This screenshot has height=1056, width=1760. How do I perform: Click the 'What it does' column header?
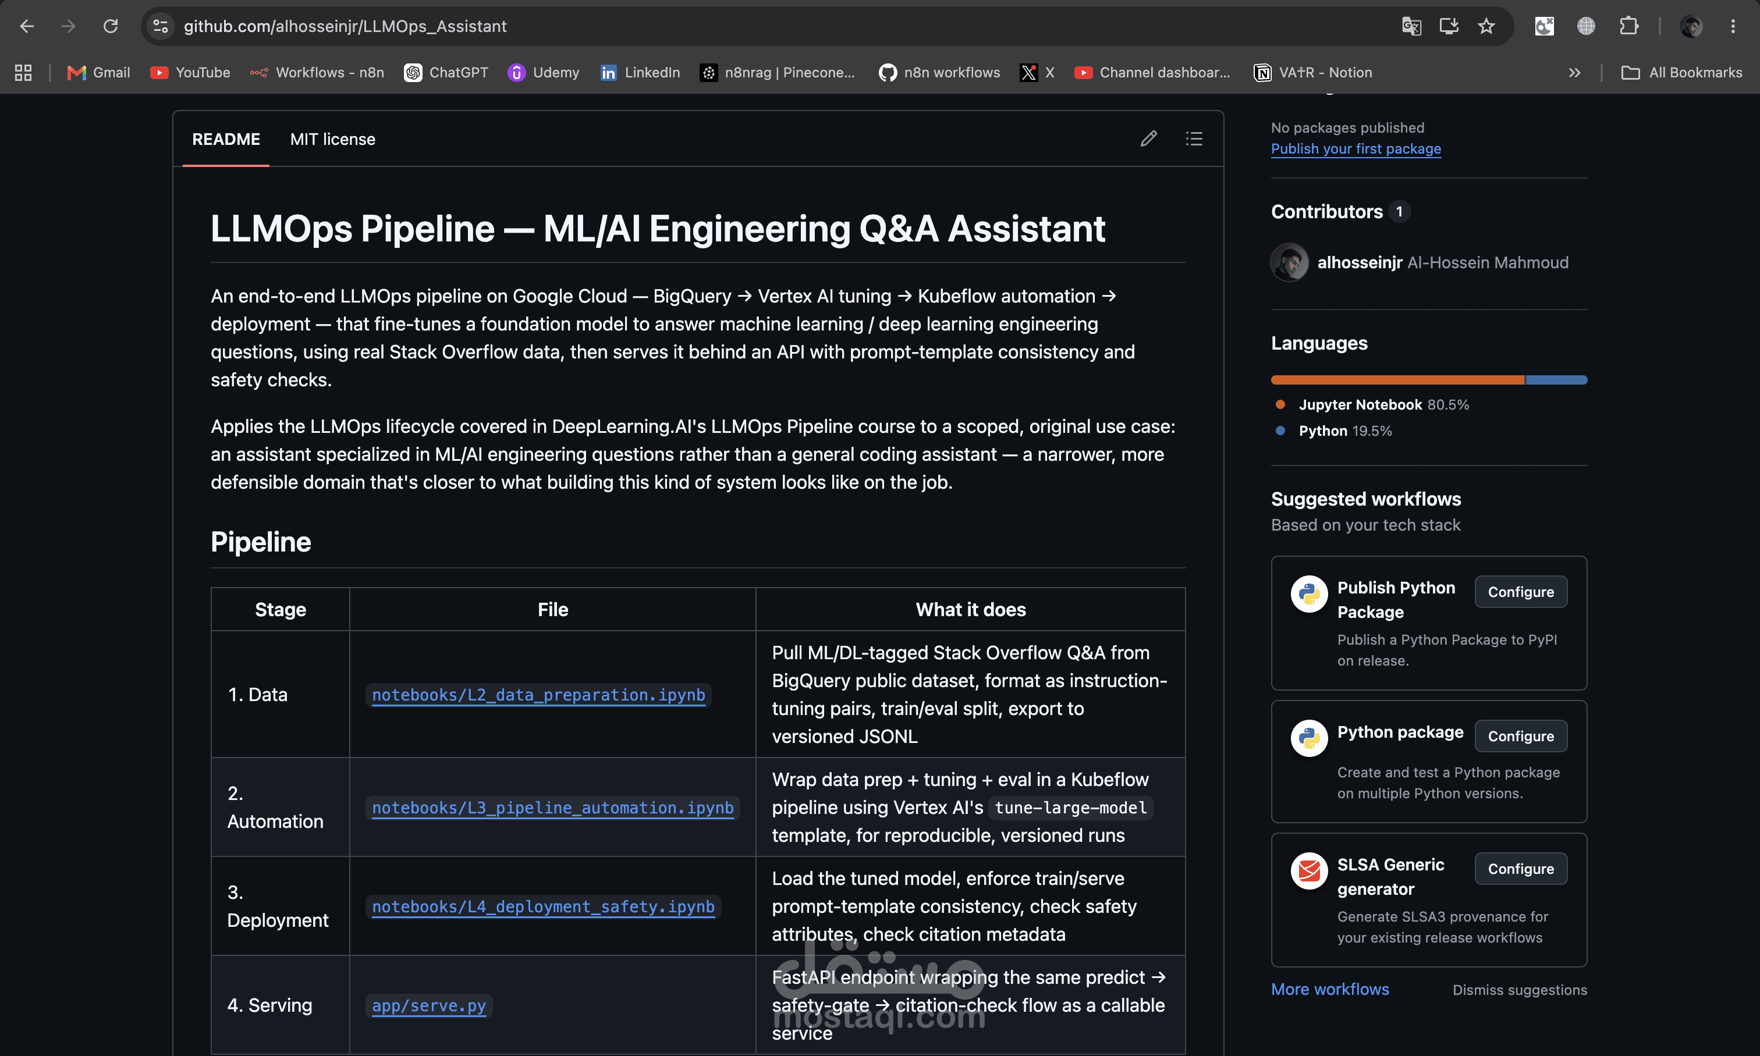(970, 610)
